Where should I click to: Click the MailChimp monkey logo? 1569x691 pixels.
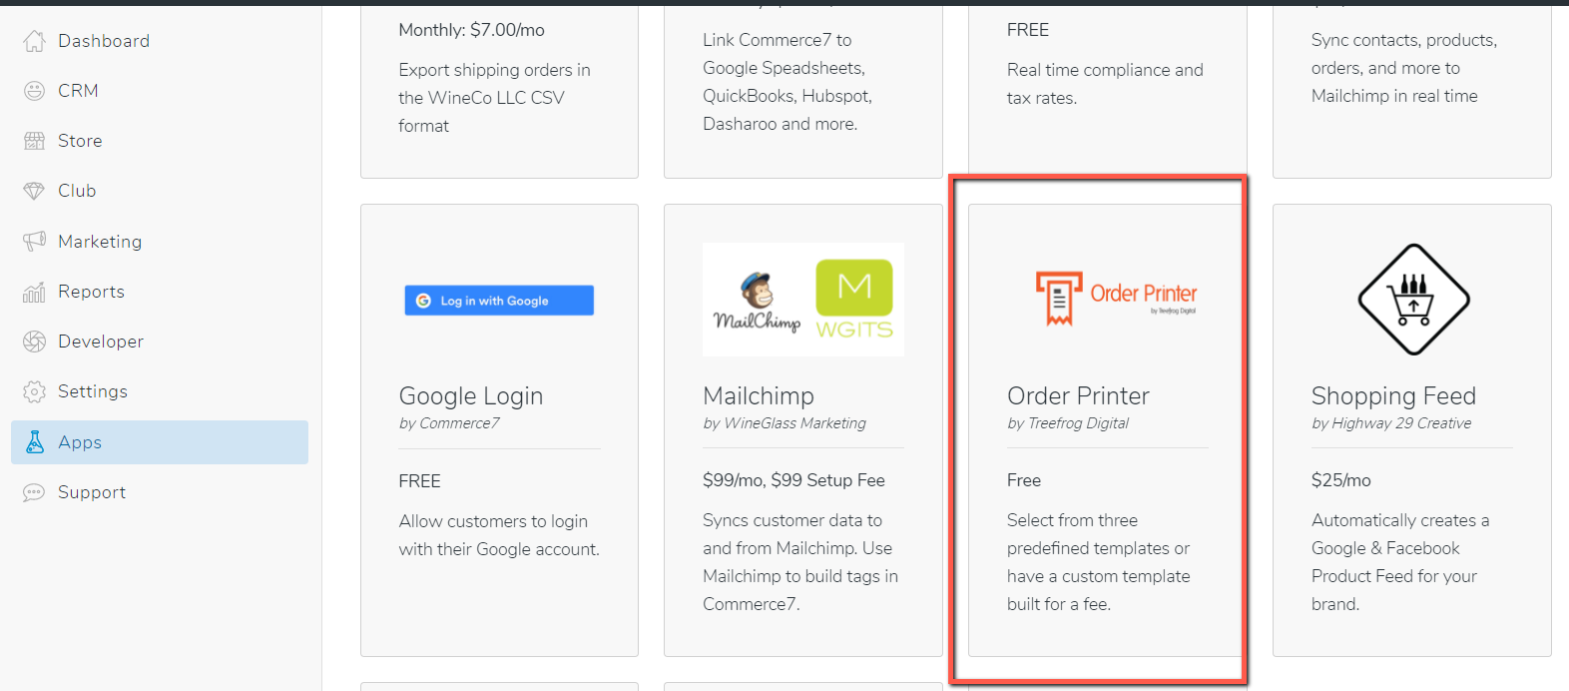click(x=758, y=302)
